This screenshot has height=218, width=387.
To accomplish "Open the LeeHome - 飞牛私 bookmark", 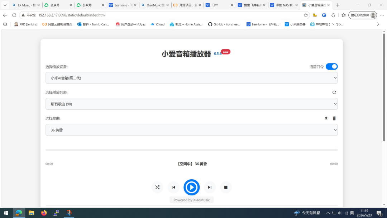I will point(263,24).
